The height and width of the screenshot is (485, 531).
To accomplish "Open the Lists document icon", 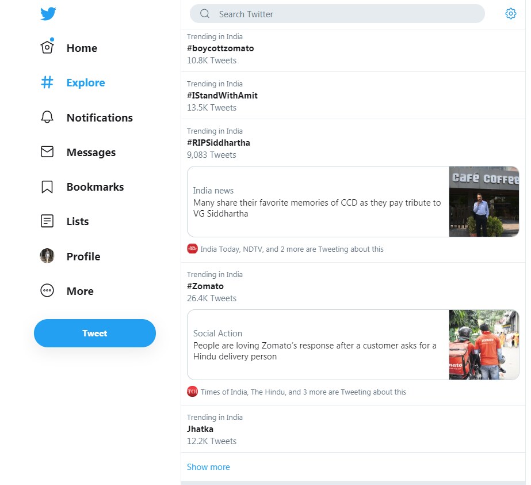I will (x=47, y=221).
